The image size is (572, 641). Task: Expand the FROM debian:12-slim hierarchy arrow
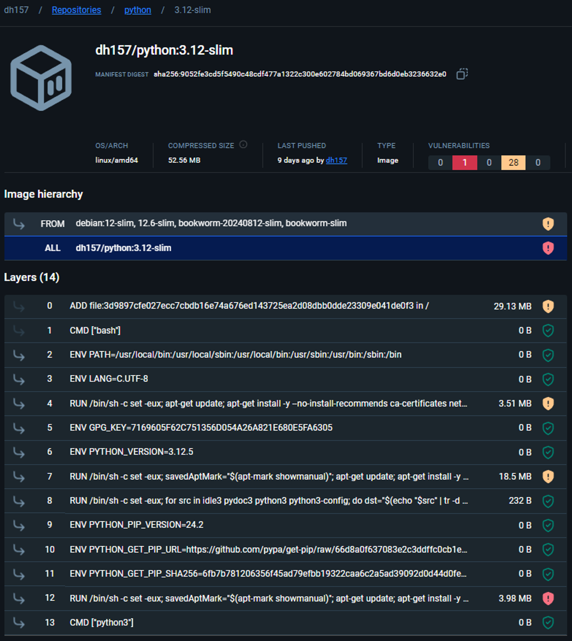(19, 224)
